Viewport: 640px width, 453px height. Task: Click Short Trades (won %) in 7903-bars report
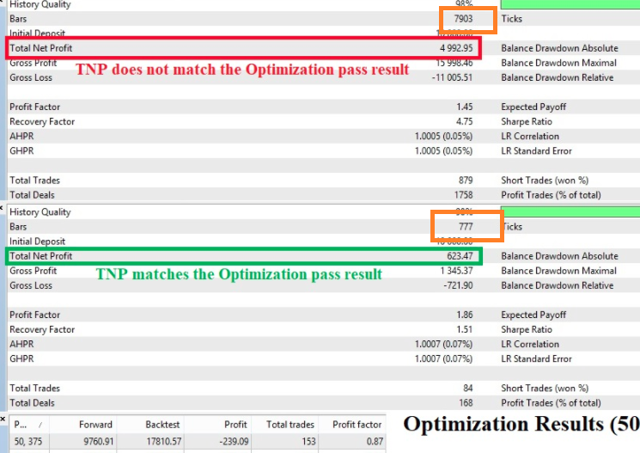pyautogui.click(x=545, y=181)
